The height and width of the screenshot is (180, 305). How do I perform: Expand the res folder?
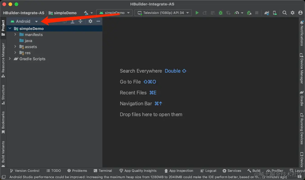[x=15, y=53]
